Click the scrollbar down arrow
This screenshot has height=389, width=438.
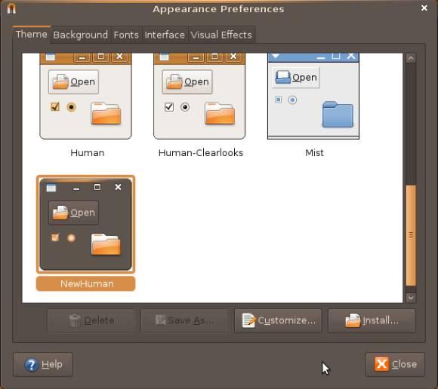tap(411, 298)
